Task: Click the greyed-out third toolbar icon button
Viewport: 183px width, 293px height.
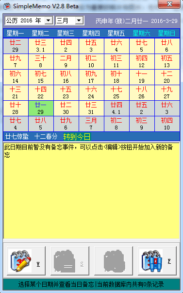Action: (114, 261)
